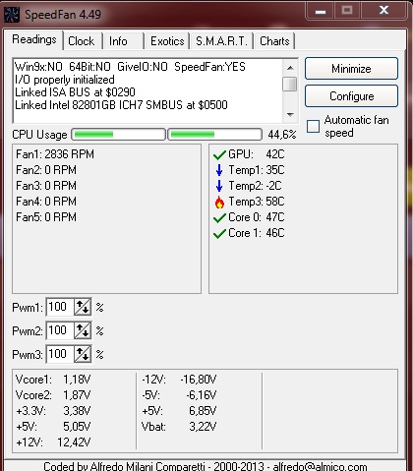The image size is (413, 471).
Task: Click the SpeedFan app icon in title bar
Action: pos(12,15)
